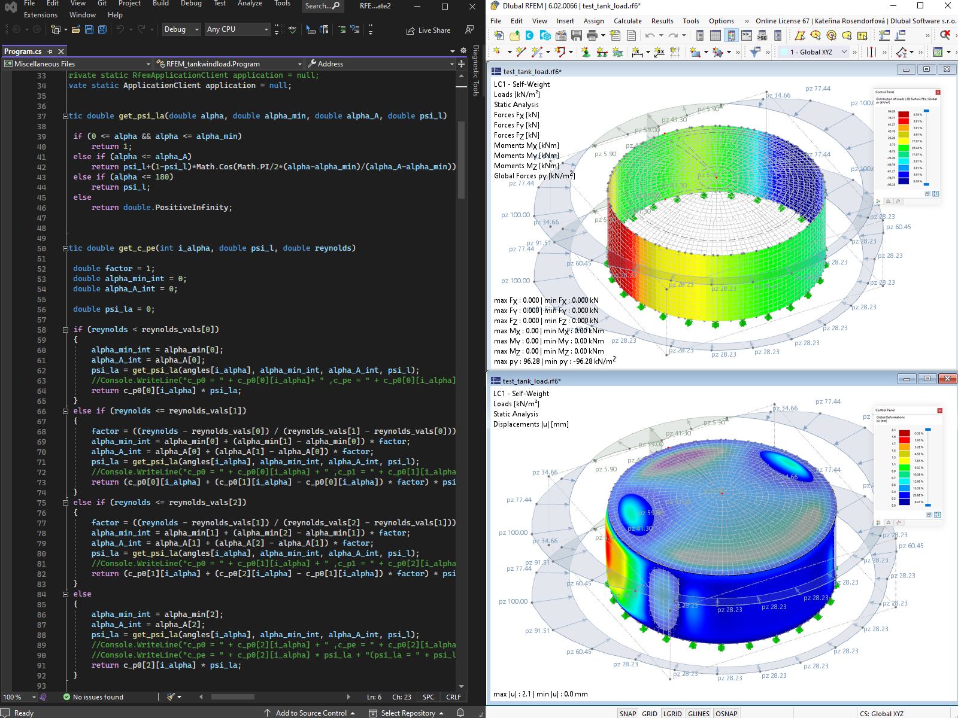Open the Calculate menu in RFEM
Viewport: 958px width, 718px height.
(x=627, y=21)
